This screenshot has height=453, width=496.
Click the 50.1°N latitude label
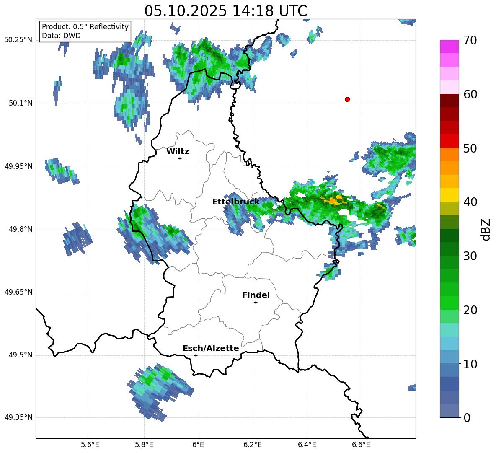point(21,103)
